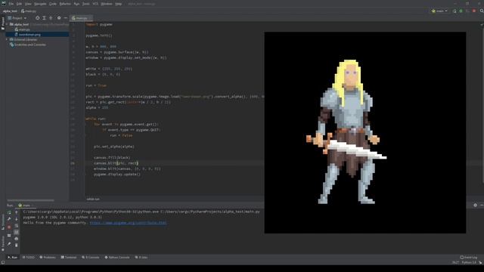Open the Run tool window tab
The image size is (484, 272).
click(12, 257)
